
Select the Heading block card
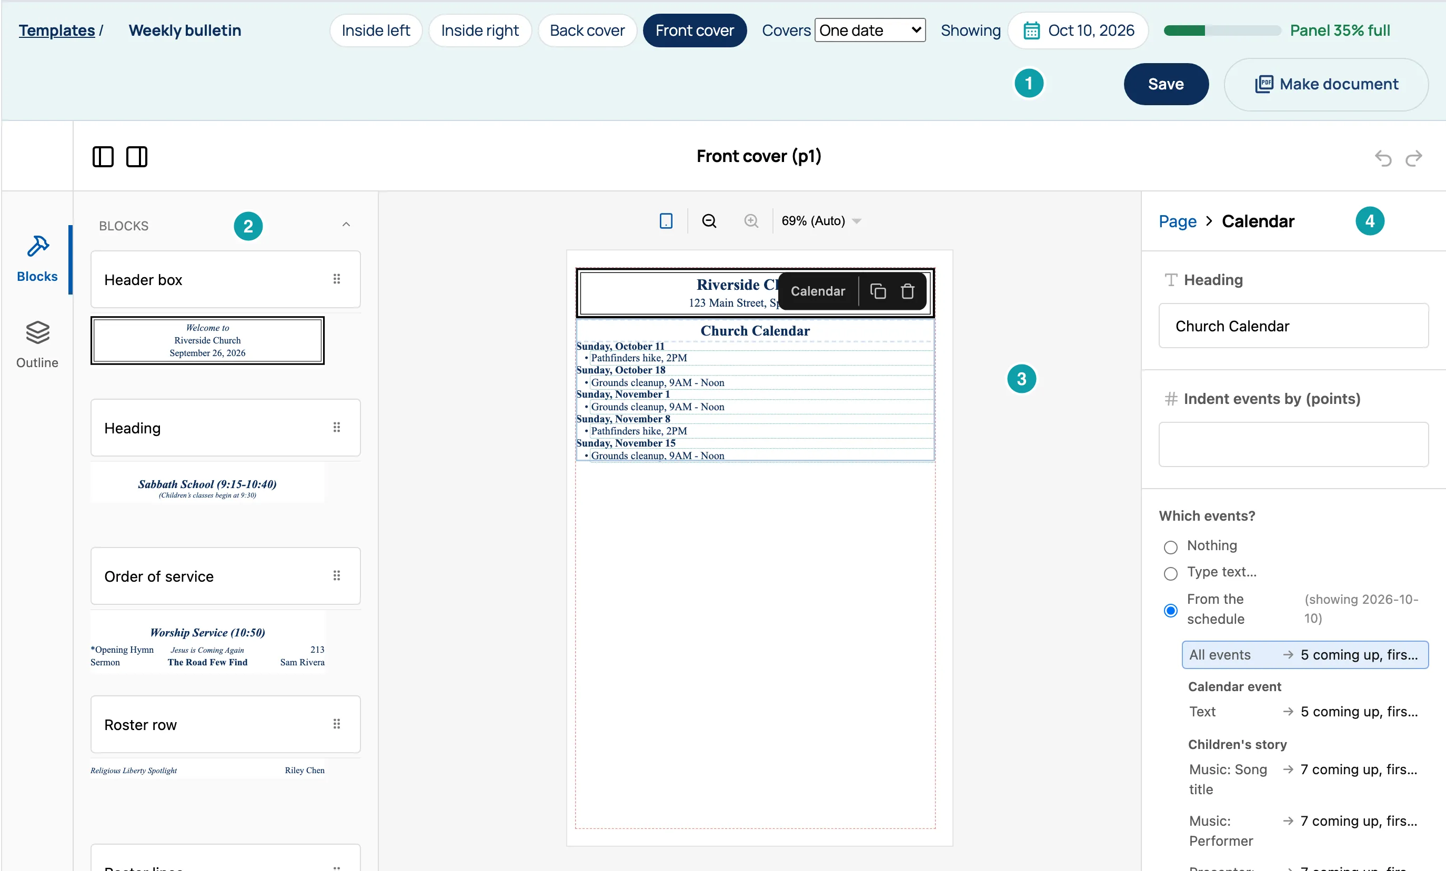(225, 428)
